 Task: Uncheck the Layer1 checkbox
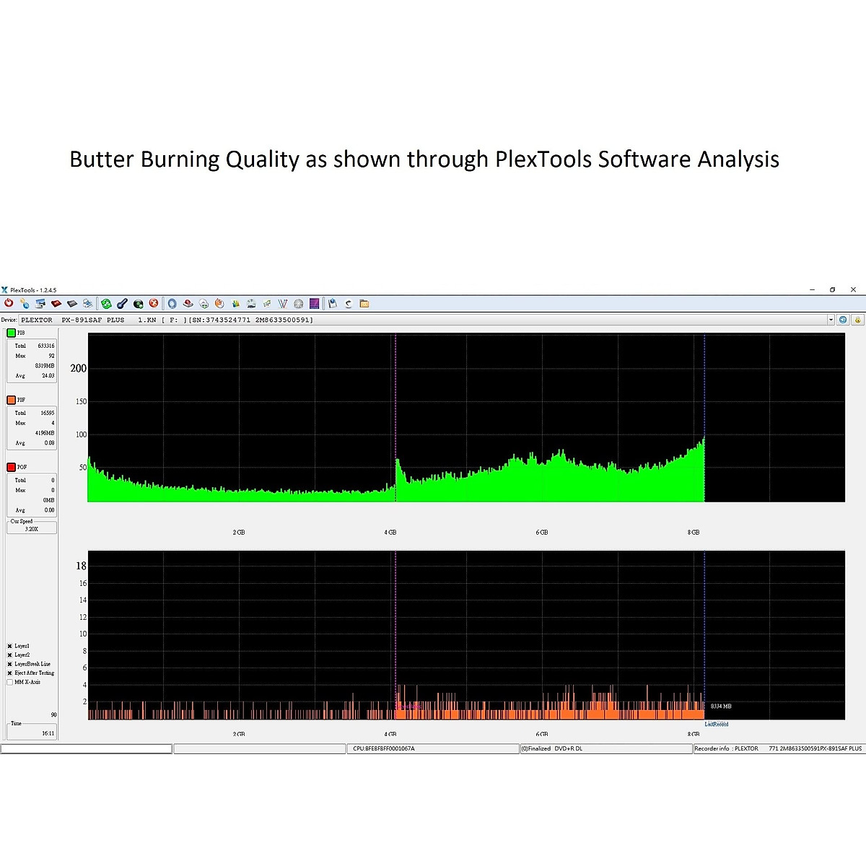[10, 647]
